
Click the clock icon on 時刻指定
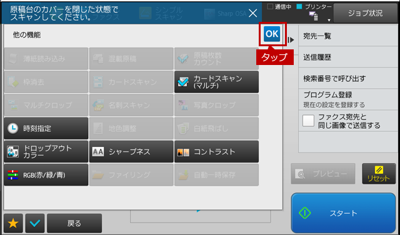12,128
